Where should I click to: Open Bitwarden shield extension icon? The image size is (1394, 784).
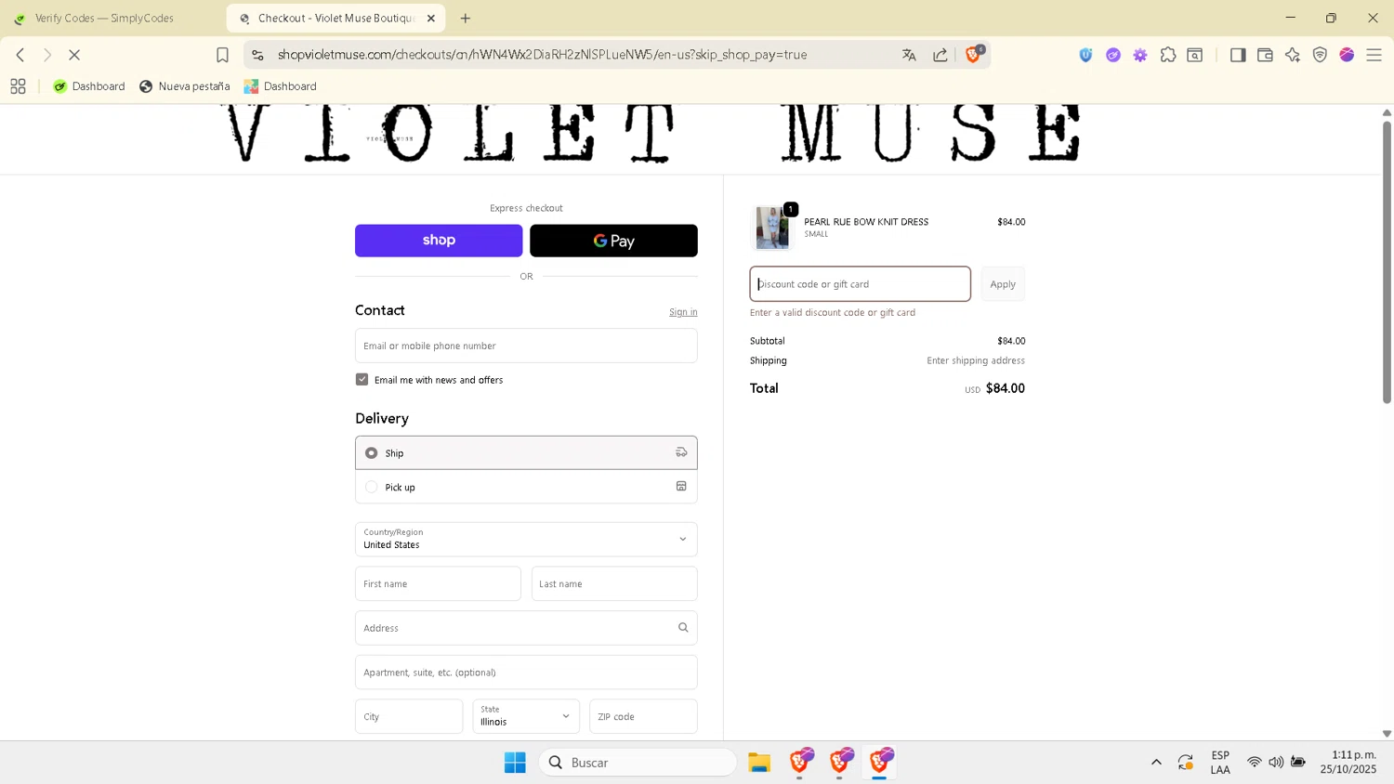coord(1085,55)
